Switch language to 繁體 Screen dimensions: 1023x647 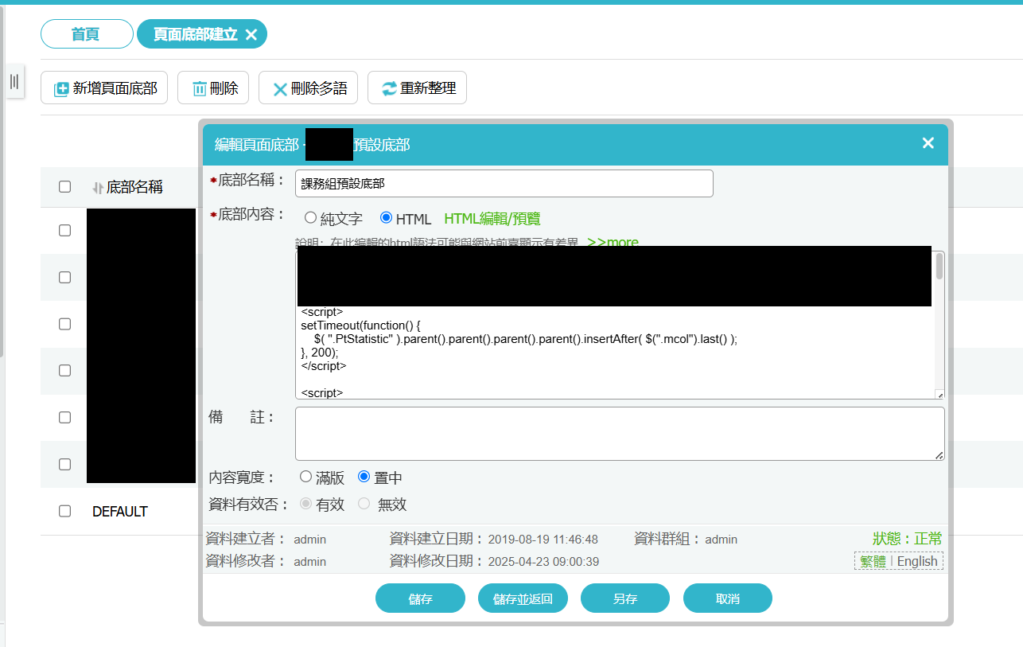click(873, 561)
